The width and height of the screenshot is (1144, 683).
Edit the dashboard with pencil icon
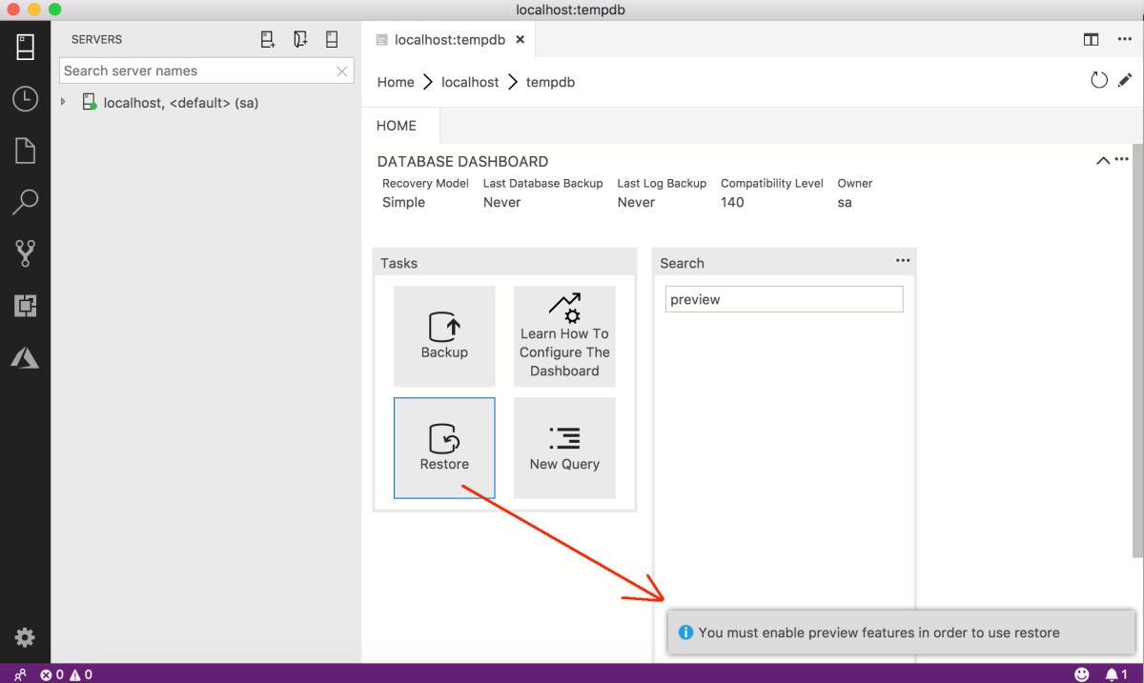pyautogui.click(x=1125, y=81)
